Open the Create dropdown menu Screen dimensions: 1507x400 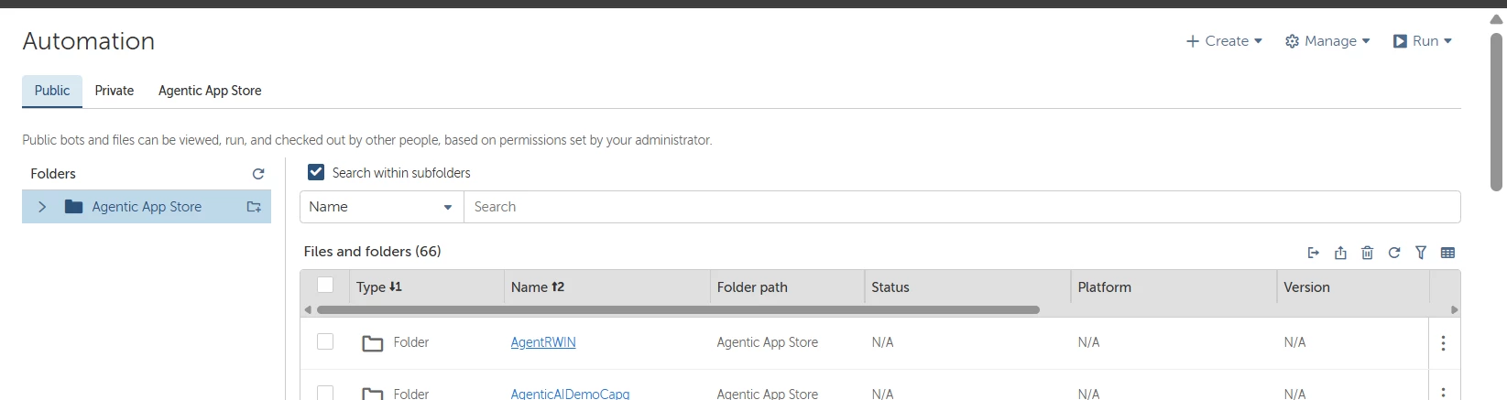[1224, 41]
